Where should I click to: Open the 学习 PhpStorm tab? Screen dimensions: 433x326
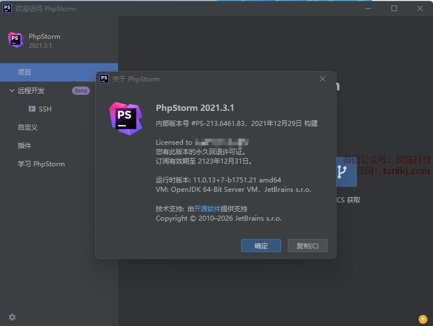41,164
